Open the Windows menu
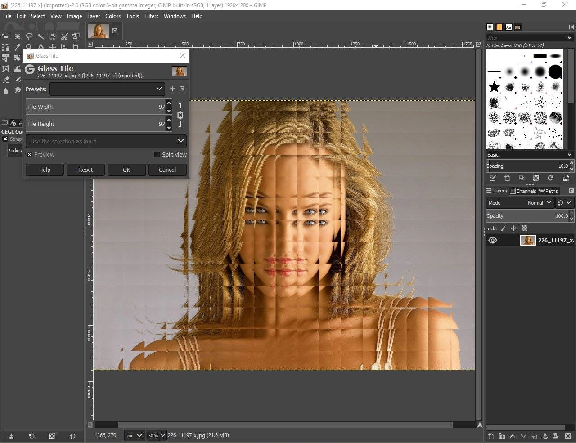Screen dimensions: 576x443 [175, 16]
